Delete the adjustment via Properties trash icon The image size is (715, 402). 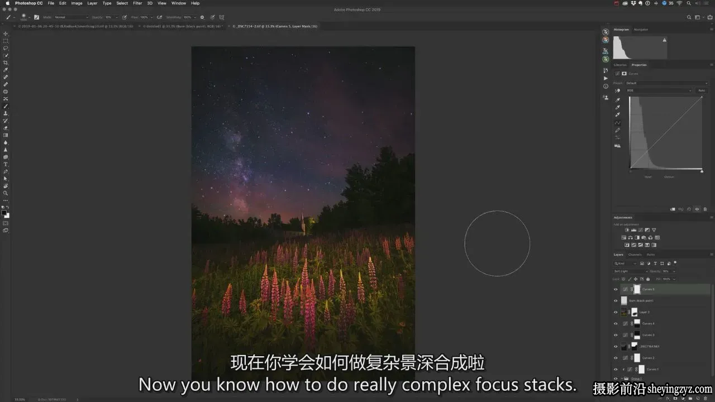point(705,209)
